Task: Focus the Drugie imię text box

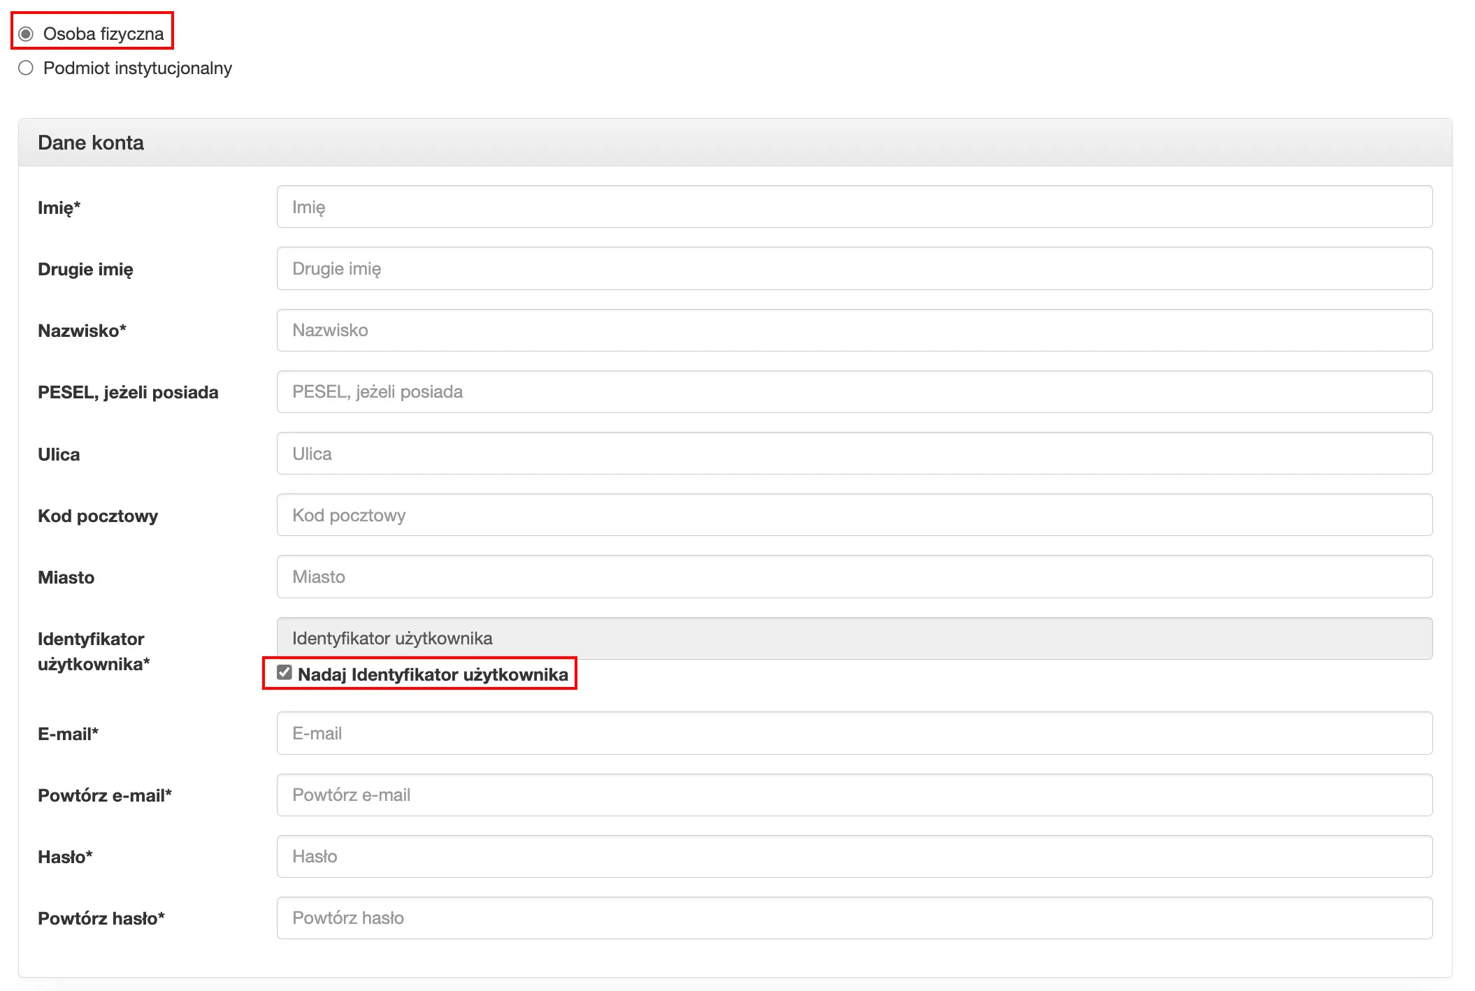Action: (x=854, y=268)
